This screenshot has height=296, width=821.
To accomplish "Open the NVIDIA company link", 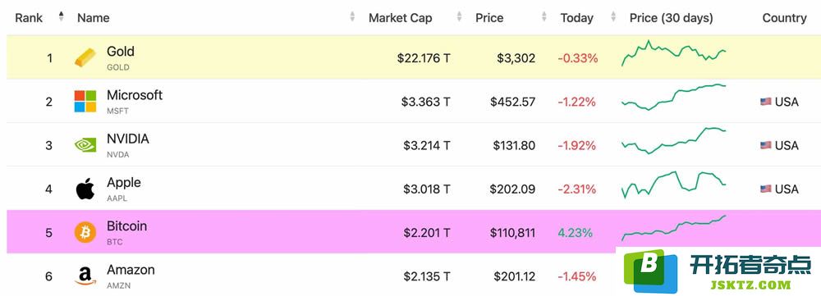I will click(128, 139).
